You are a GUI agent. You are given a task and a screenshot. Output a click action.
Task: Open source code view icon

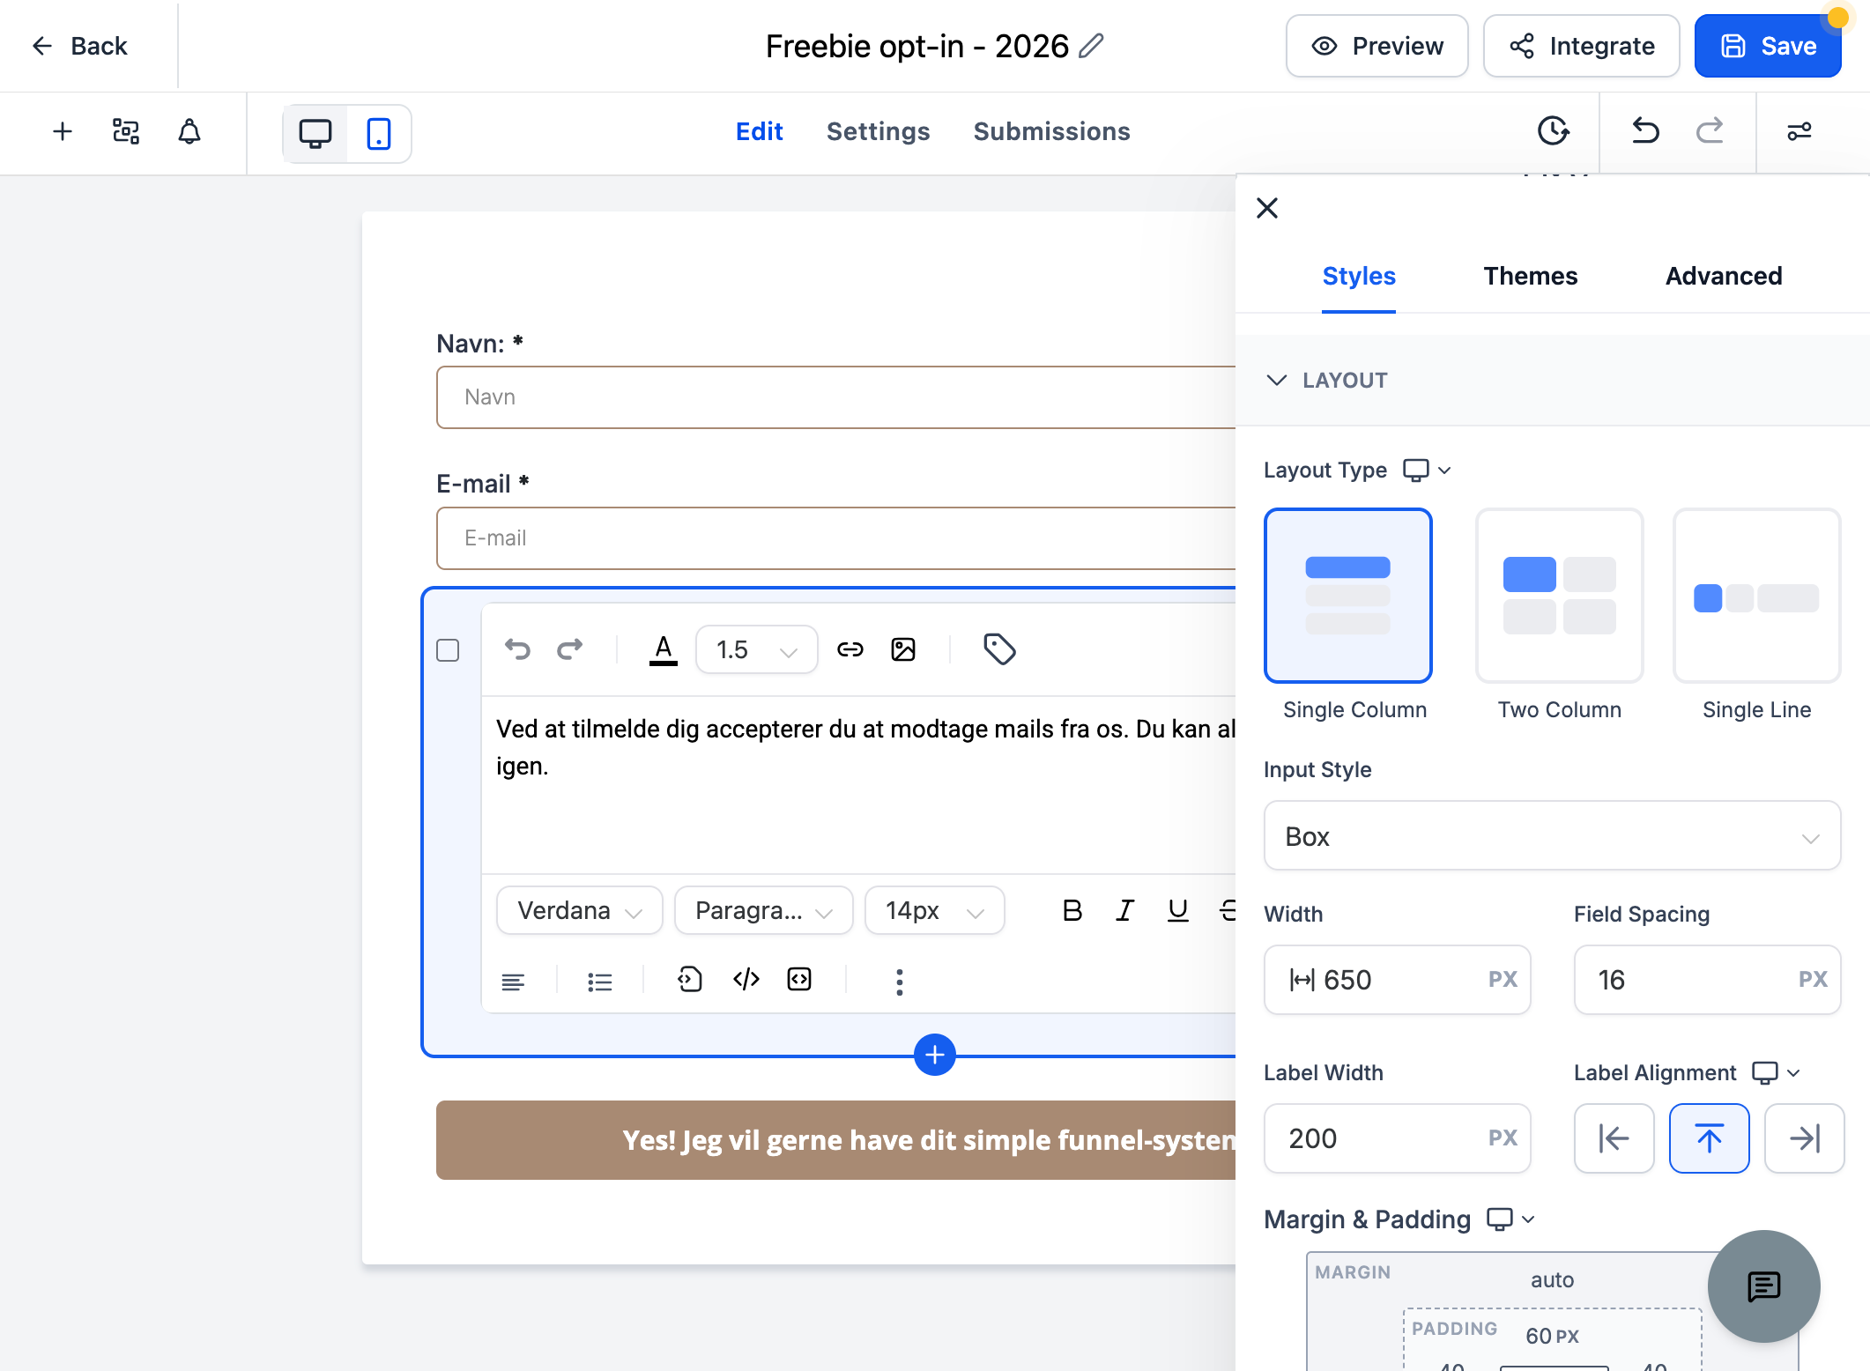pos(746,979)
